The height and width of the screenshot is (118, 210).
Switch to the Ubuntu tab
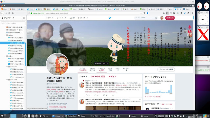click(x=74, y=9)
